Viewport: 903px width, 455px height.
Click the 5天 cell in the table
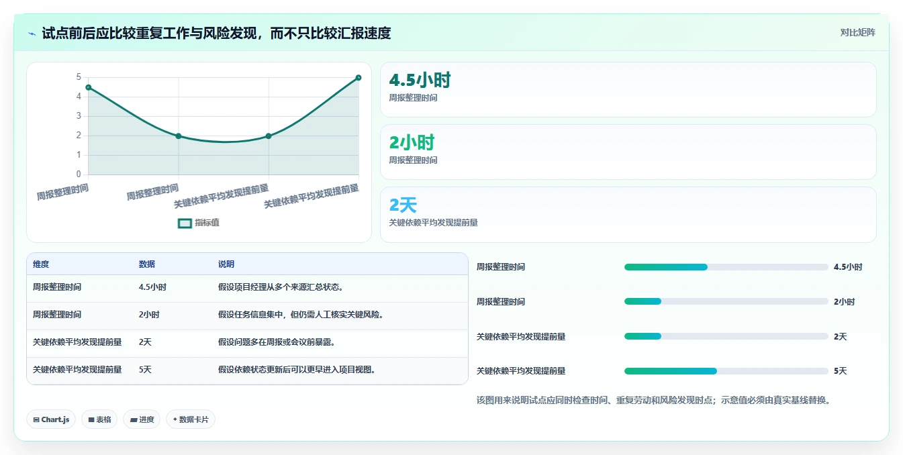(145, 369)
